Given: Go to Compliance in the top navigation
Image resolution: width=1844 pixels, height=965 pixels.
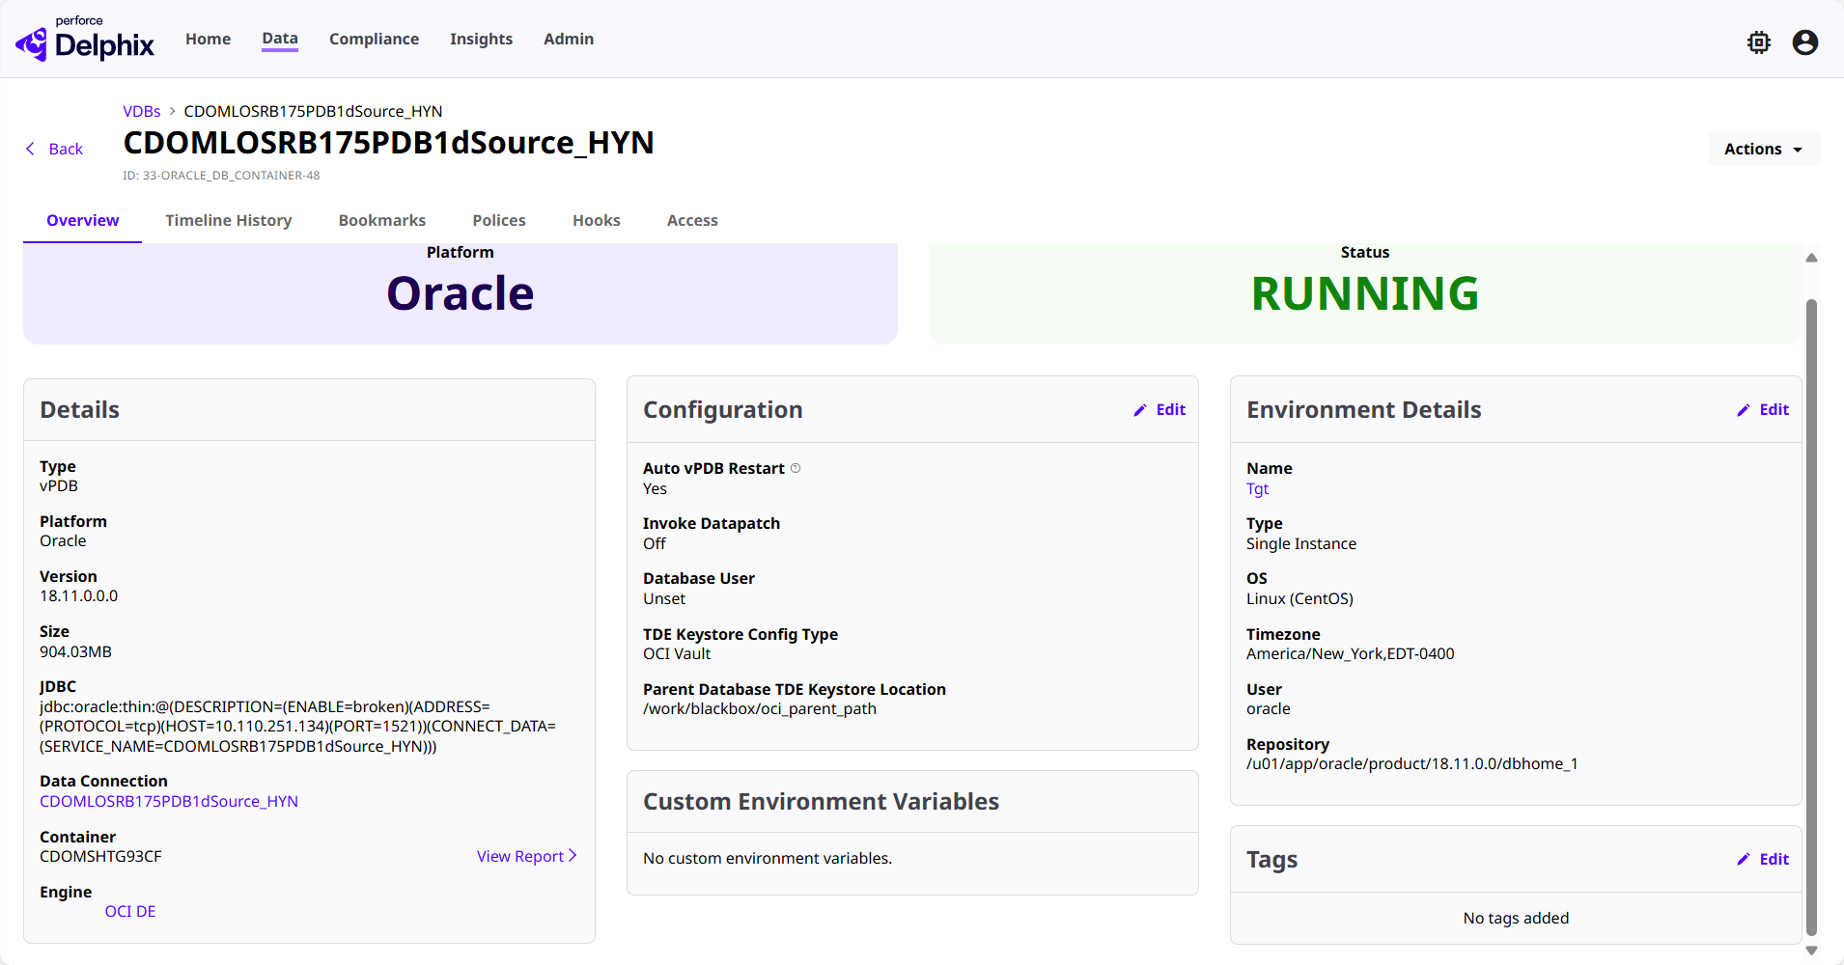Looking at the screenshot, I should tap(374, 39).
